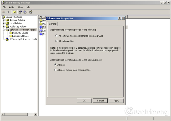
Task: Expand the Account Policies node
Action: pos(4,20)
